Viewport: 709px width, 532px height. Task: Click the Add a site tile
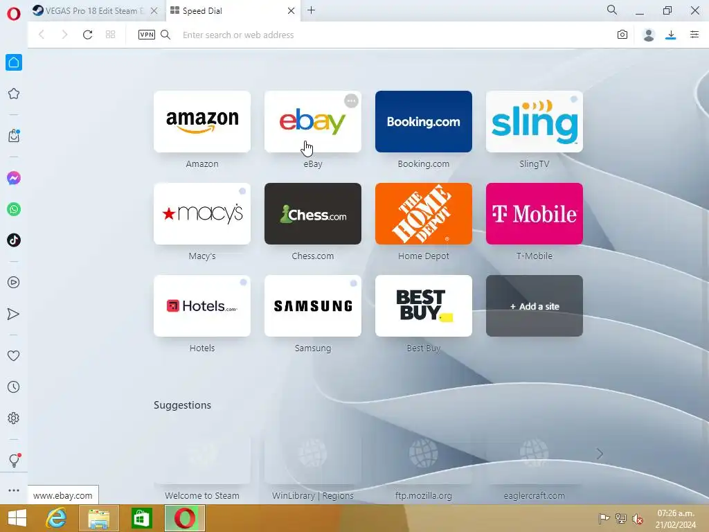pos(535,305)
